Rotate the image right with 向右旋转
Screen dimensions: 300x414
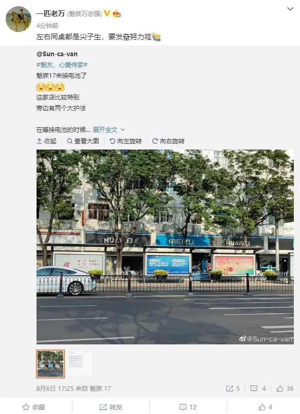(x=168, y=141)
